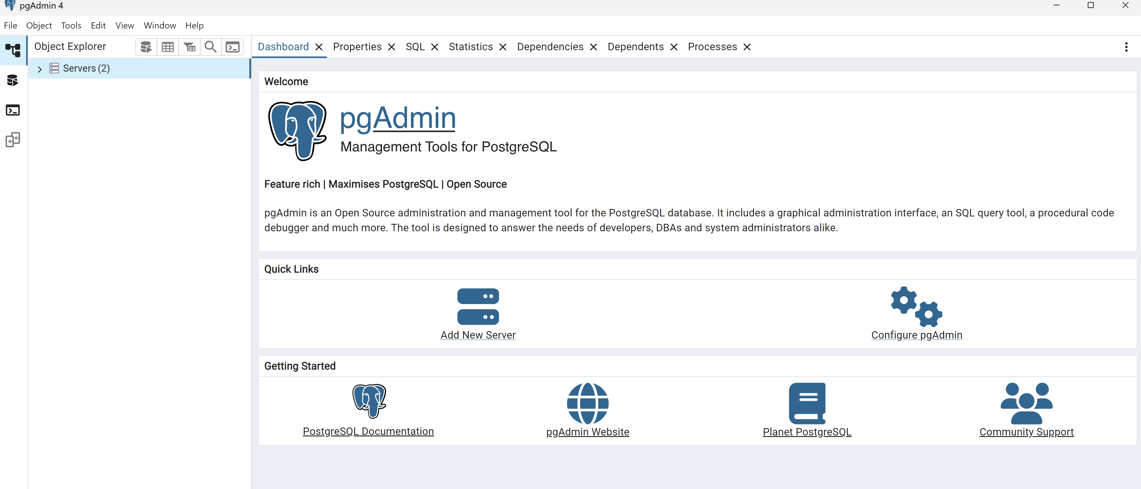Switch to the Dependencies tab
The image size is (1141, 489).
[550, 47]
